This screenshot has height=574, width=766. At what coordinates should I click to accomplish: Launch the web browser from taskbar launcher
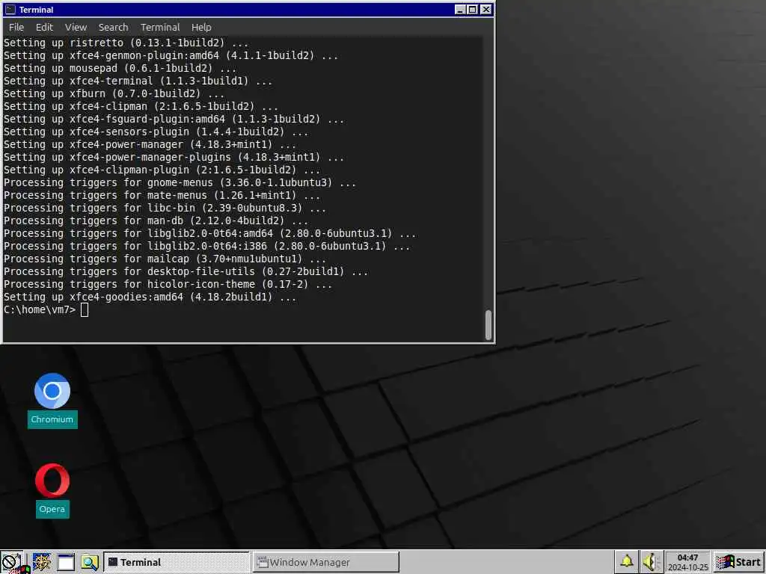coord(42,562)
